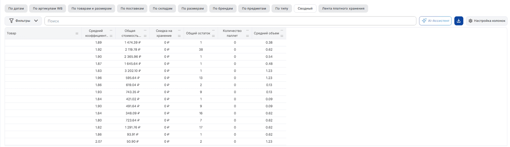Open the Товар column menu icon

click(x=77, y=33)
